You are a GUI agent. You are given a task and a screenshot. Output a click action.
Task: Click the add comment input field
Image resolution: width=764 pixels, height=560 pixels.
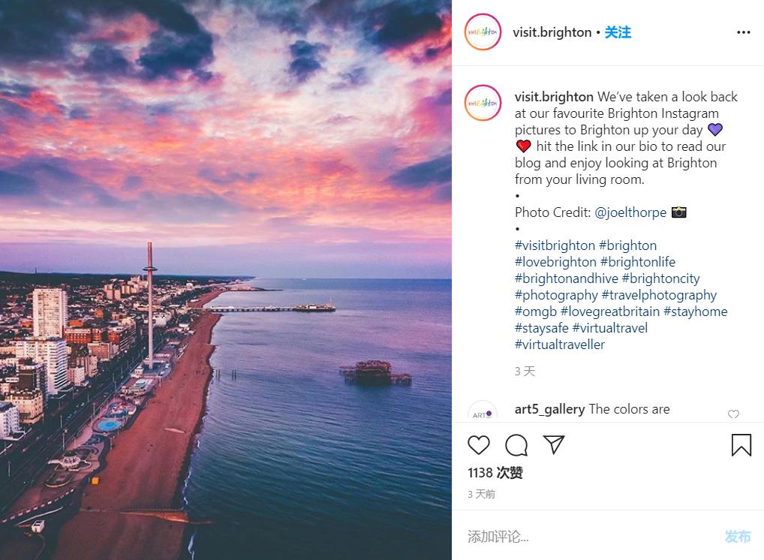[x=585, y=536]
